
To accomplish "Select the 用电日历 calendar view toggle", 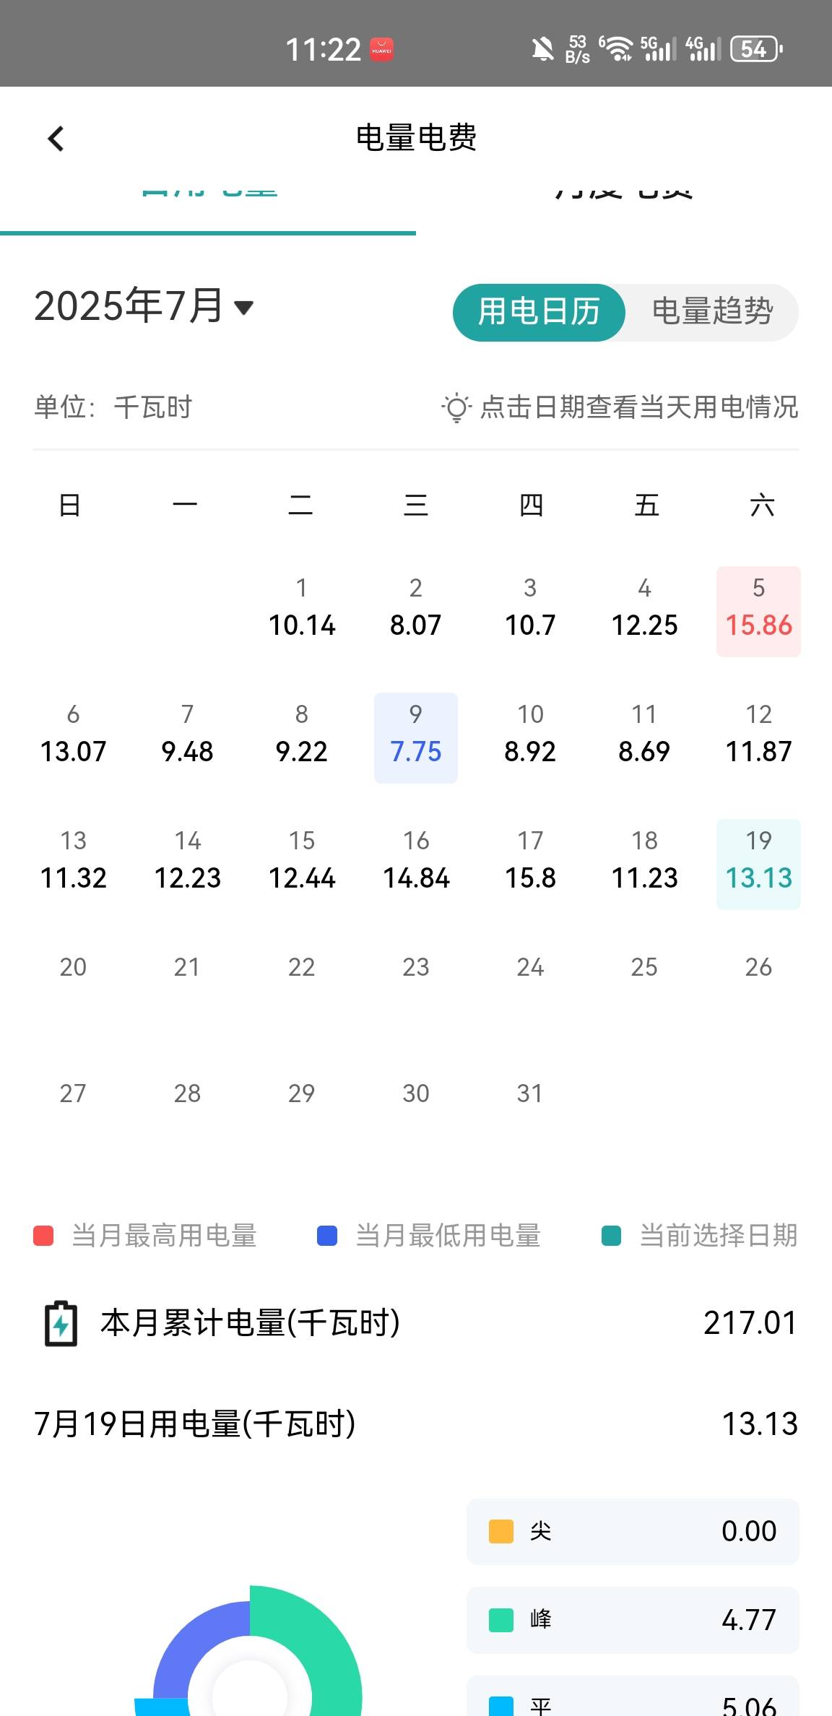I will (x=539, y=312).
